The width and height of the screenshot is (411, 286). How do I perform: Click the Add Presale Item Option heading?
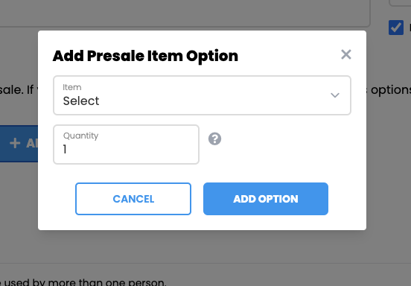pos(145,56)
